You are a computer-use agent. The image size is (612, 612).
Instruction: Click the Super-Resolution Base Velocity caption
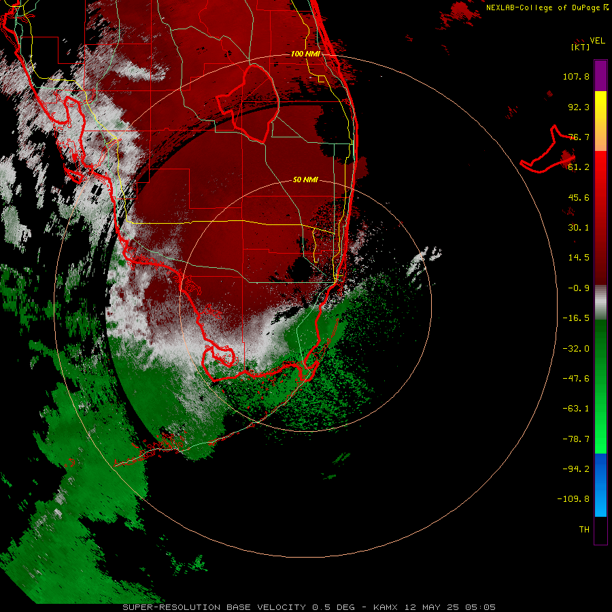(x=309, y=607)
